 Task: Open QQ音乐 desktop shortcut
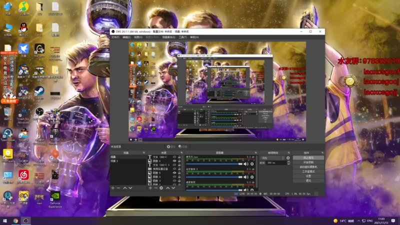point(23,8)
